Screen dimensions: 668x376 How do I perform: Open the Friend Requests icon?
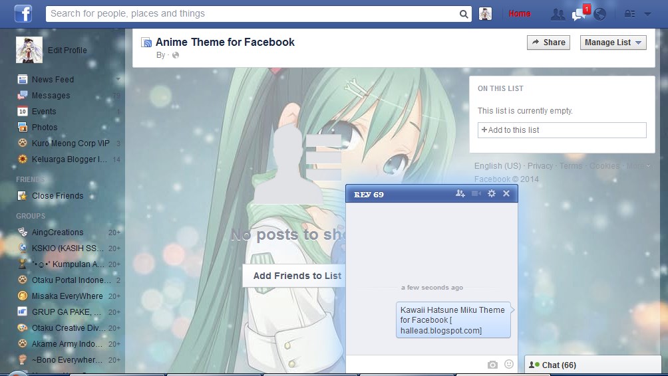pos(558,15)
